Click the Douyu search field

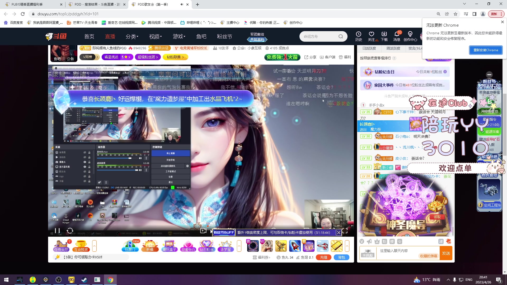(321, 36)
